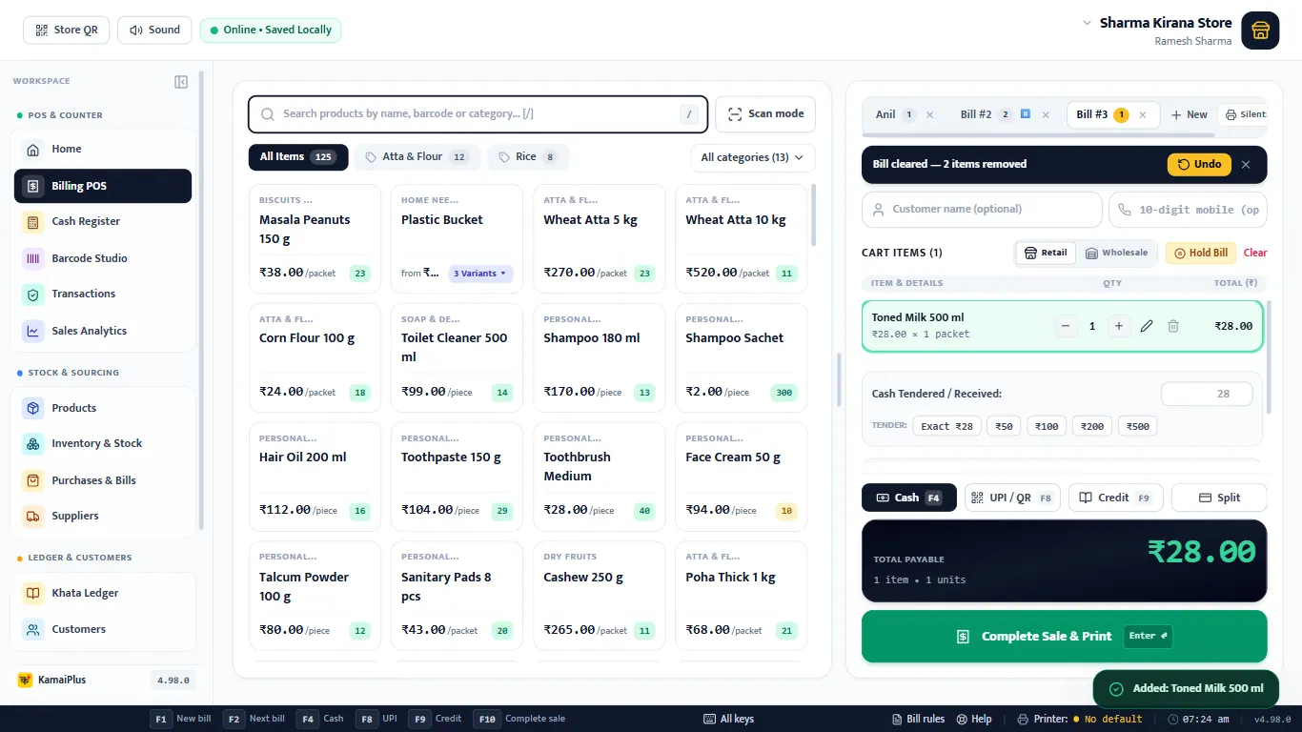Open Cash Register in the sidebar
The width and height of the screenshot is (1302, 732).
[x=103, y=222]
